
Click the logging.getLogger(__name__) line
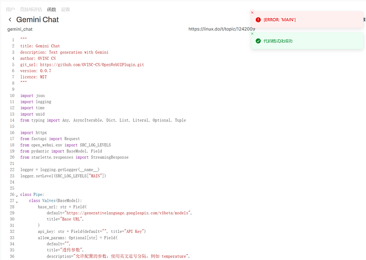(60, 170)
